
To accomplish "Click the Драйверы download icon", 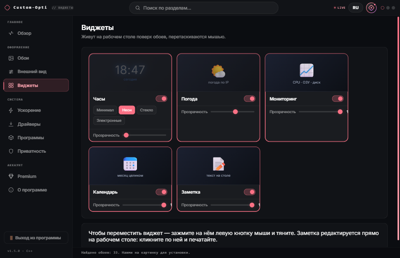I will point(11,124).
